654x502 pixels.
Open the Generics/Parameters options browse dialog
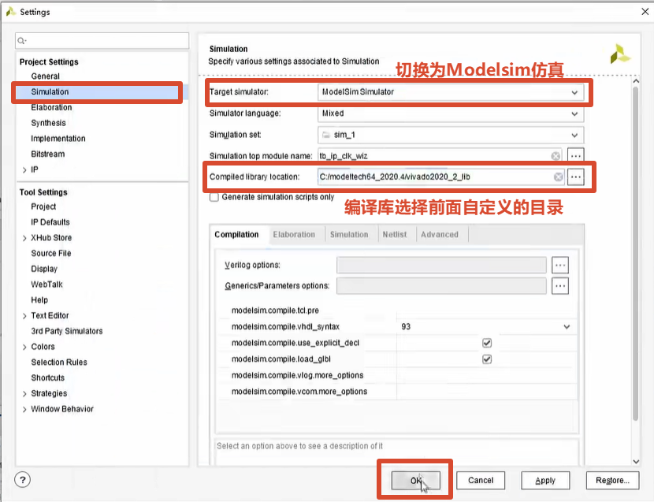559,286
